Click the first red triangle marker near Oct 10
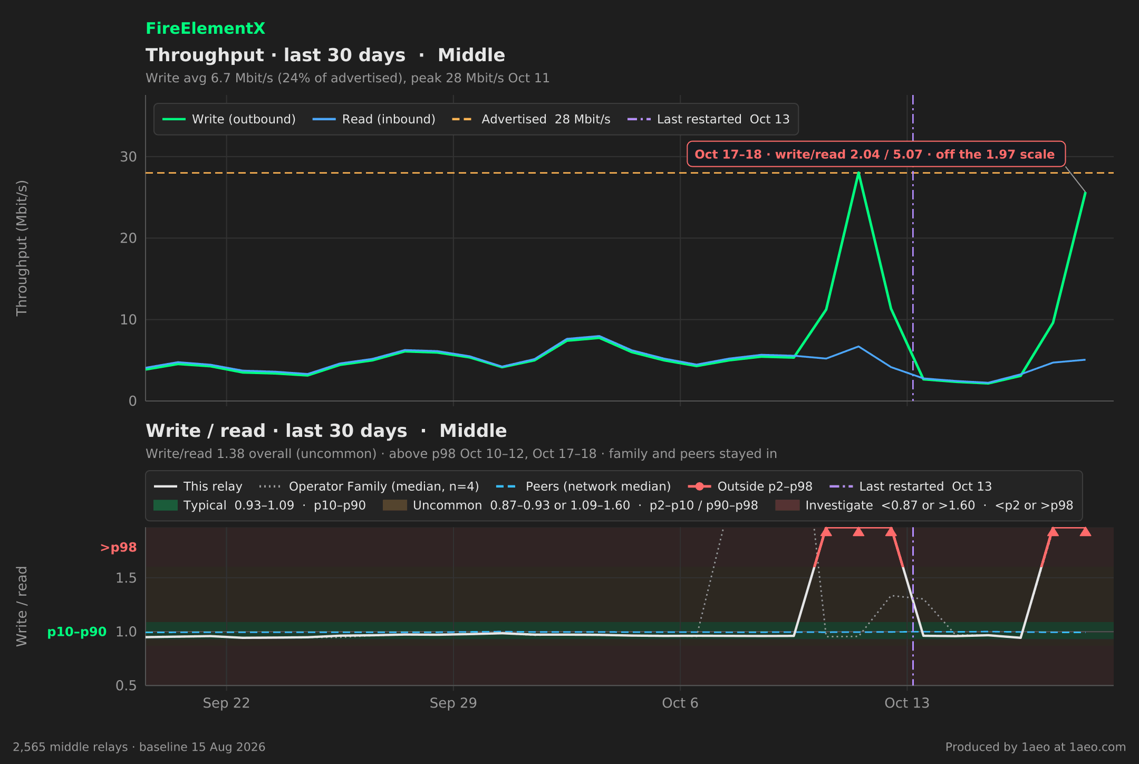The width and height of the screenshot is (1139, 764). (x=826, y=531)
